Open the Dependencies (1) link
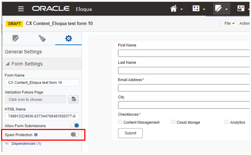 (x=26, y=144)
